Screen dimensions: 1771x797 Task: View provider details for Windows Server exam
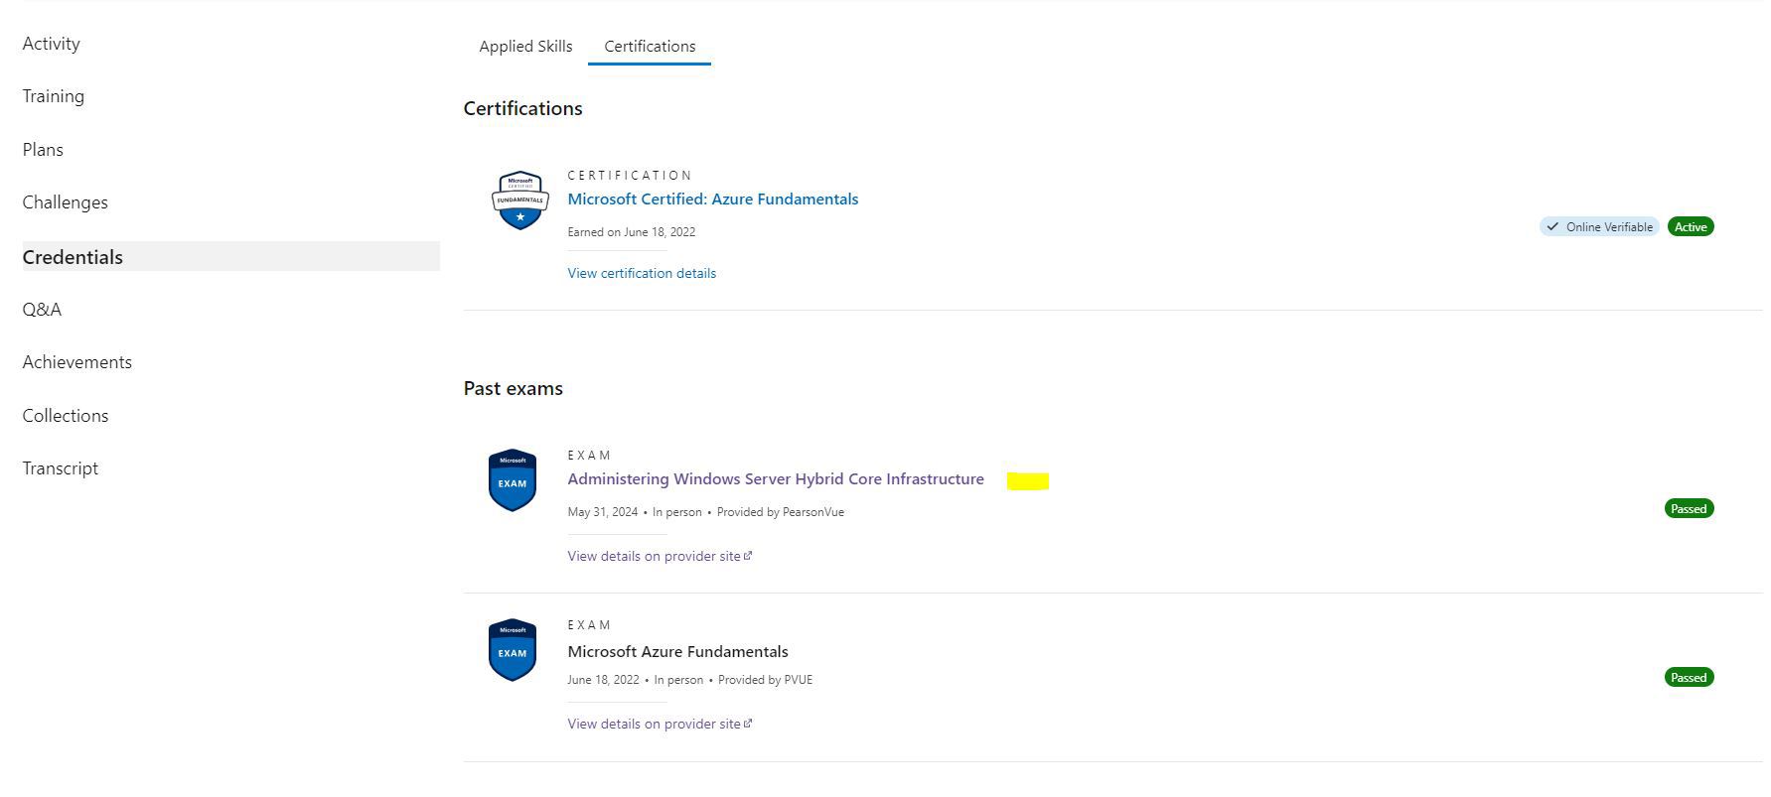(x=654, y=556)
